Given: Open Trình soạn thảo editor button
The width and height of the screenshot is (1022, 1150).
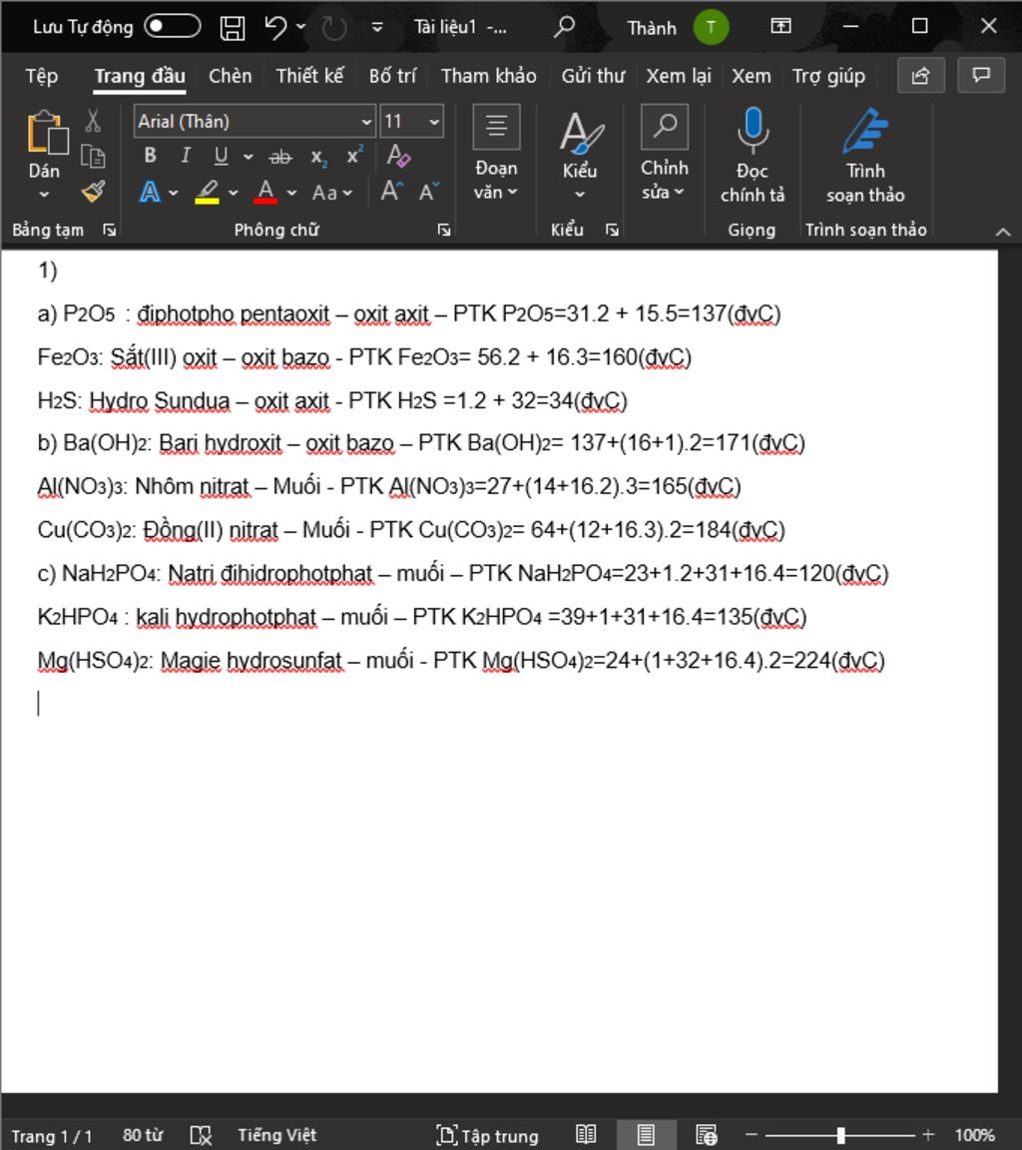Looking at the screenshot, I should pyautogui.click(x=865, y=156).
